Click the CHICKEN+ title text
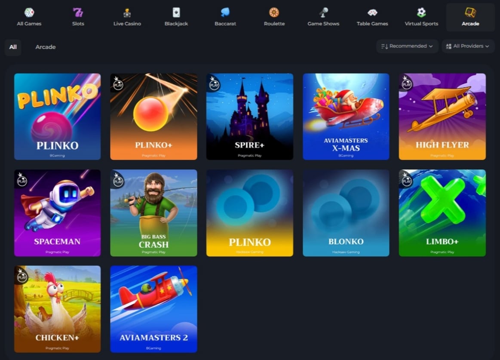 tap(57, 338)
